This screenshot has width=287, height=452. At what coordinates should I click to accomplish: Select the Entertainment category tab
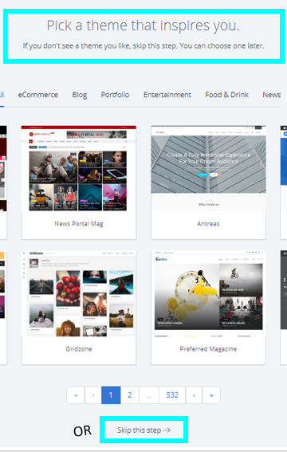pos(167,95)
